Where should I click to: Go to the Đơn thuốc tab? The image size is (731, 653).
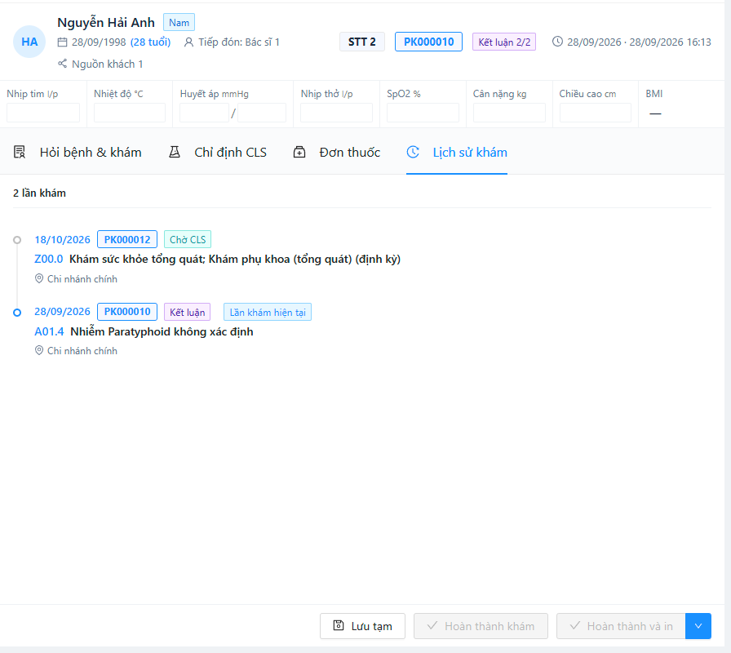pos(337,153)
